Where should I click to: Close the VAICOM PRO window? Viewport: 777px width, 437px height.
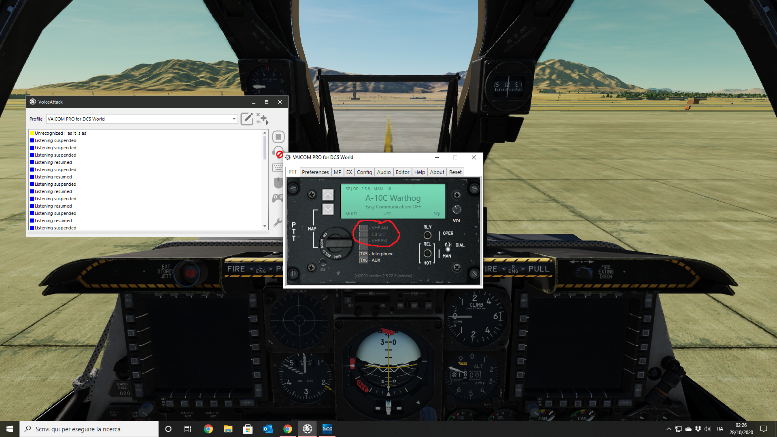474,157
